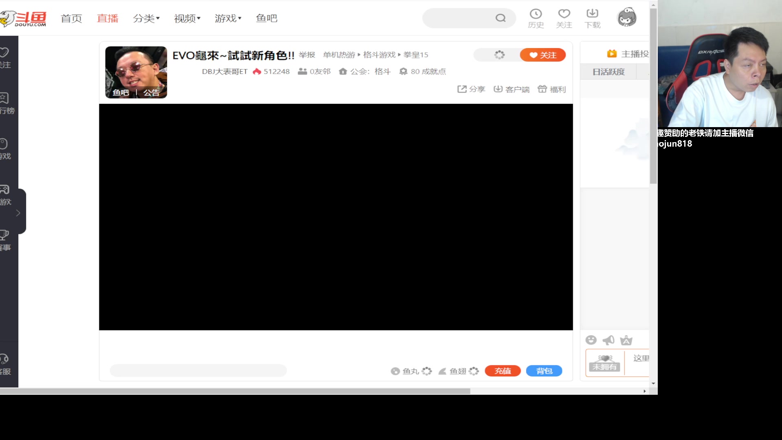Switch to the 首页 home menu item
Screen dimensions: 782x440
(x=71, y=18)
